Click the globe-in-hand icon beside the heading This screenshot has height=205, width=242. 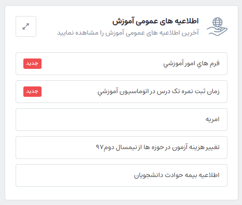(x=217, y=26)
